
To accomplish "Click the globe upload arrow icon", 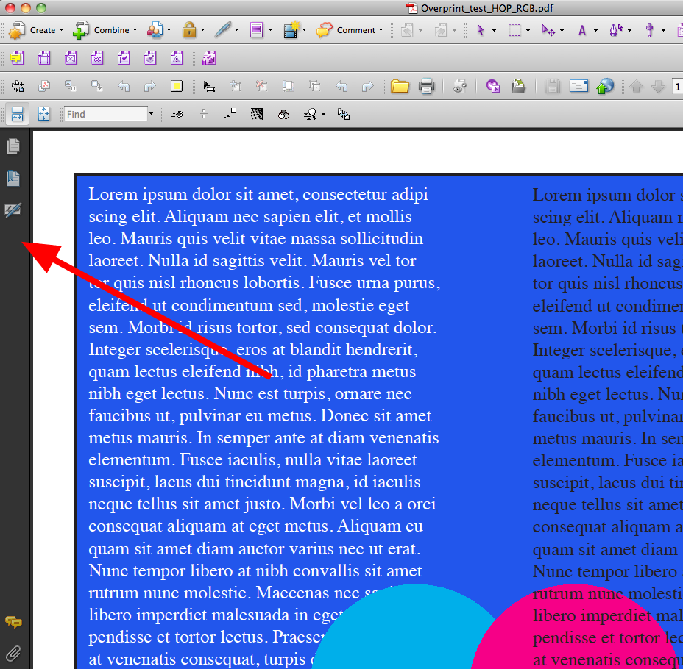I will point(604,86).
